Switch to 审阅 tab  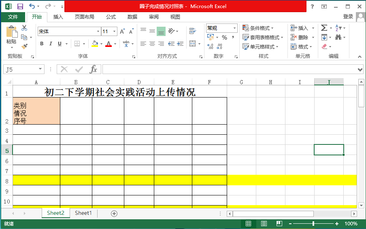[154, 17]
